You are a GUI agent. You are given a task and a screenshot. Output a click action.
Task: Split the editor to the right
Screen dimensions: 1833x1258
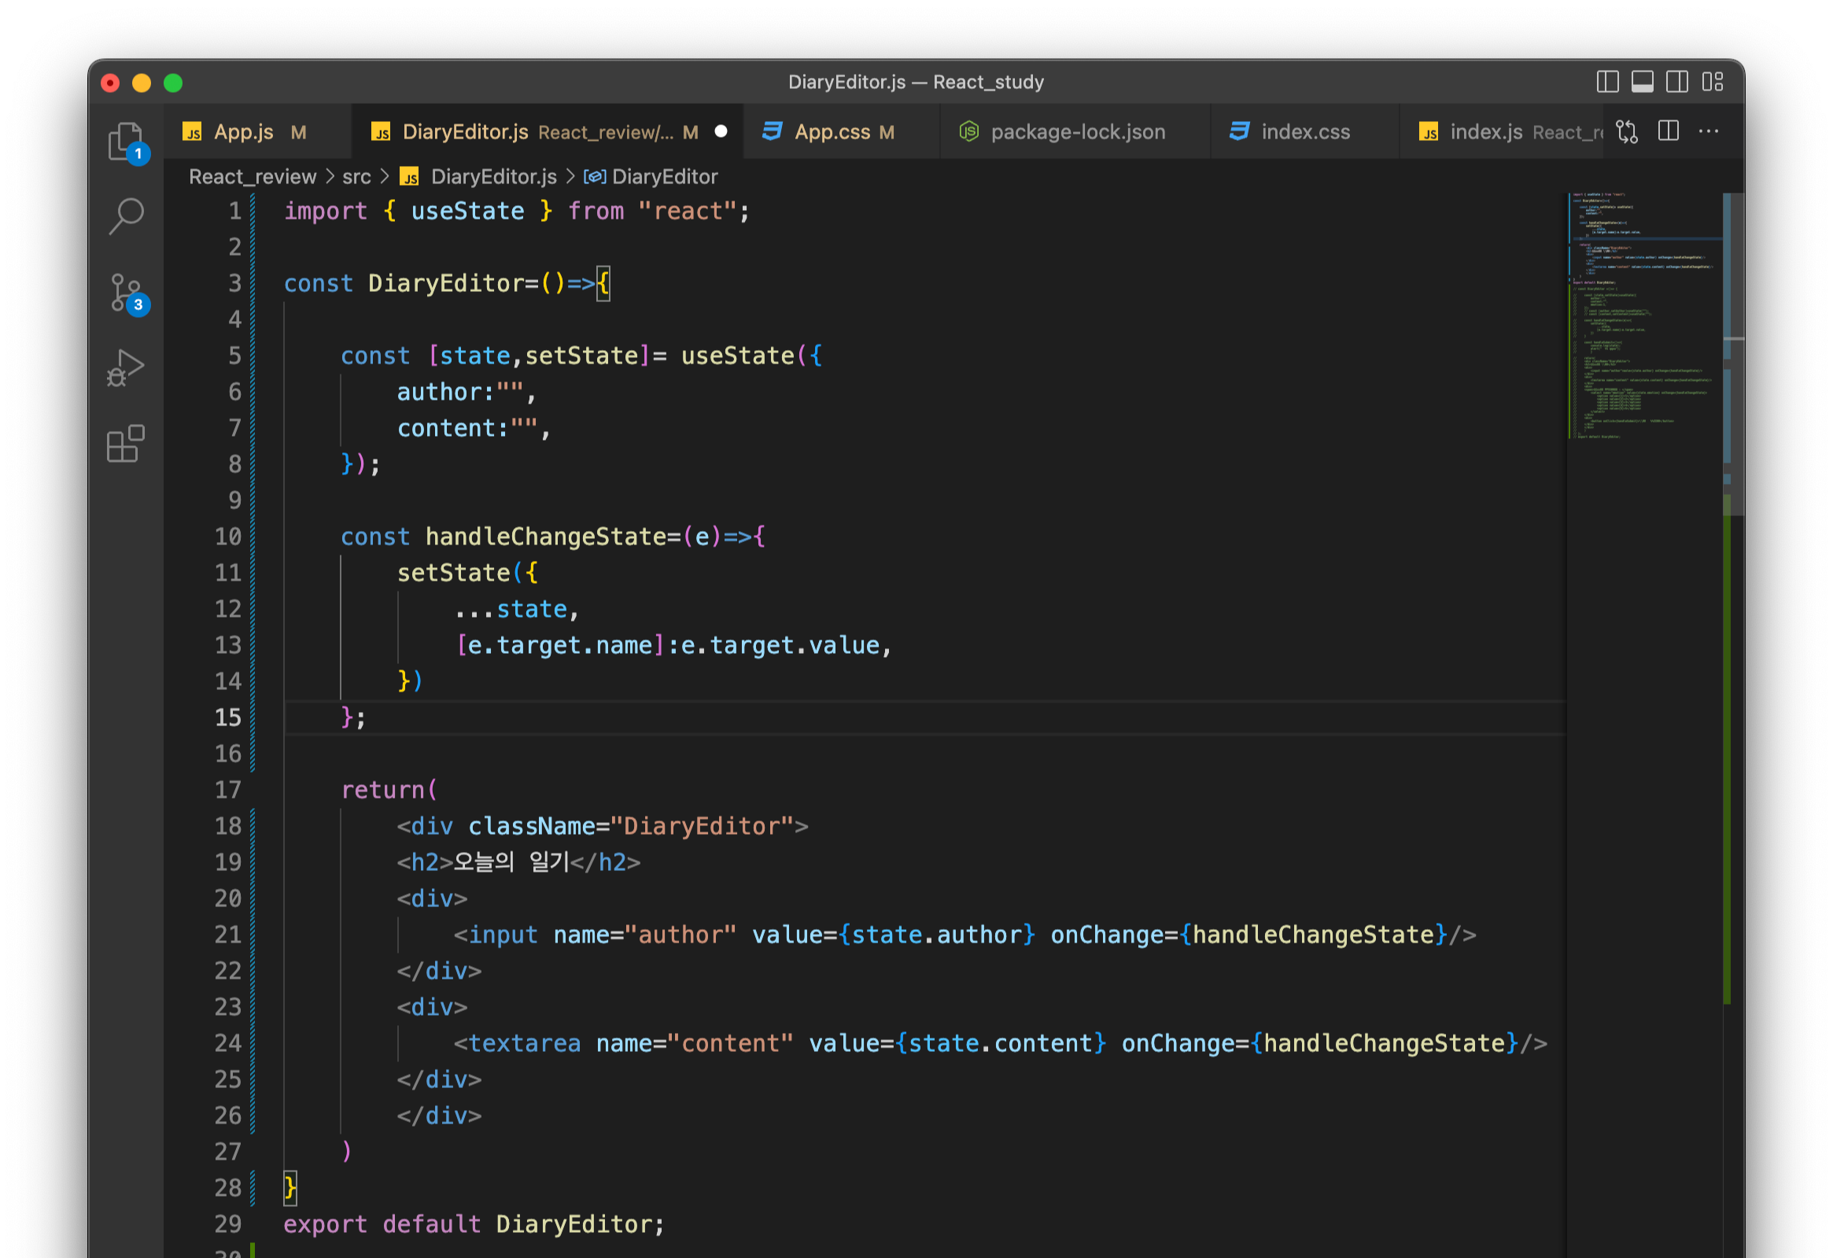point(1668,131)
